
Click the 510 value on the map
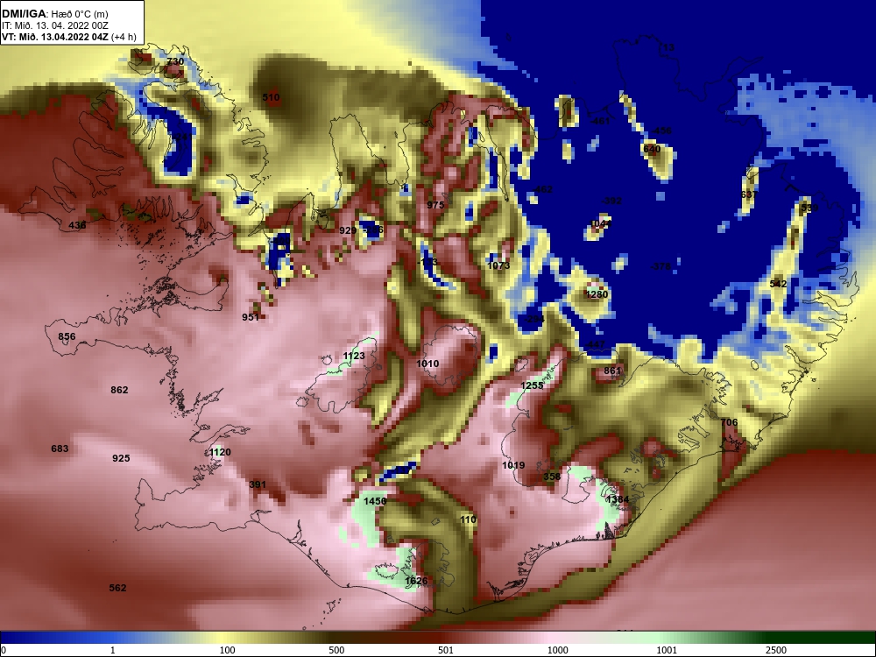click(271, 97)
